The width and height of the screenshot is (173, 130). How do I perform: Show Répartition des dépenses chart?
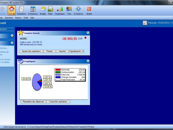[x=33, y=101]
